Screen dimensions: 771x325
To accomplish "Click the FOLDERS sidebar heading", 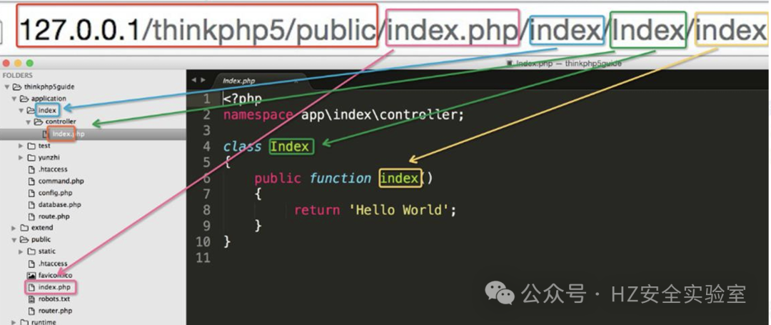I will click(x=17, y=76).
